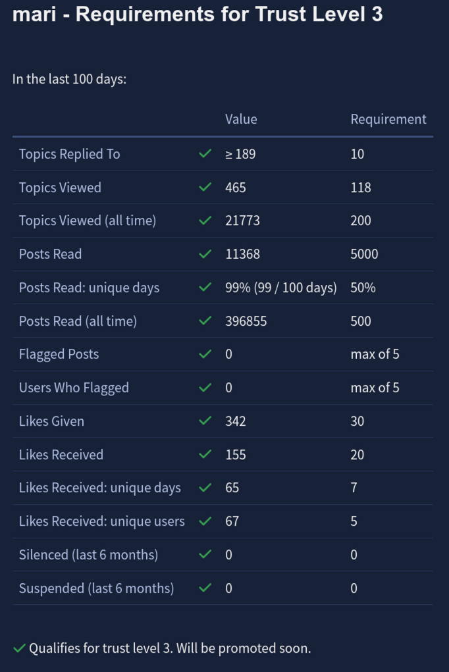Viewport: 449px width, 672px height.
Task: Click the Posts Read (all time) value 396855
Action: (x=246, y=321)
